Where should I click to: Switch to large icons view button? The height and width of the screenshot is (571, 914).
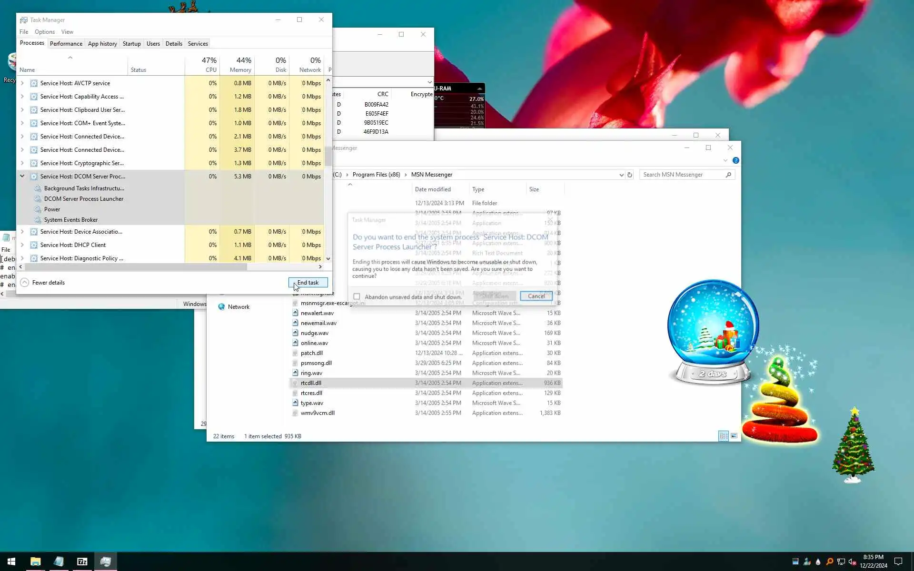[734, 436]
